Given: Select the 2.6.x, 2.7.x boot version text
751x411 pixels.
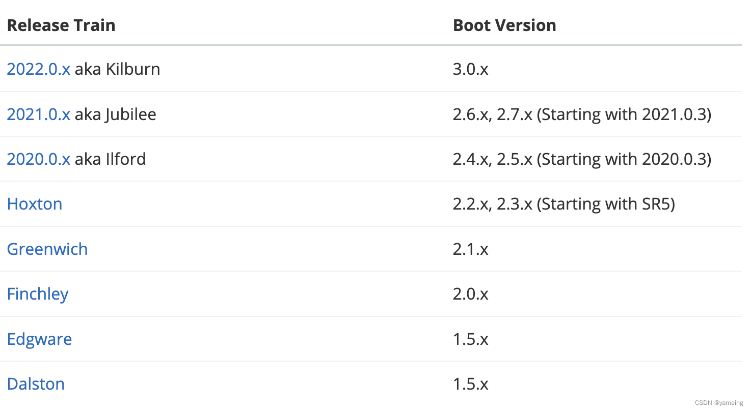Looking at the screenshot, I should (492, 114).
